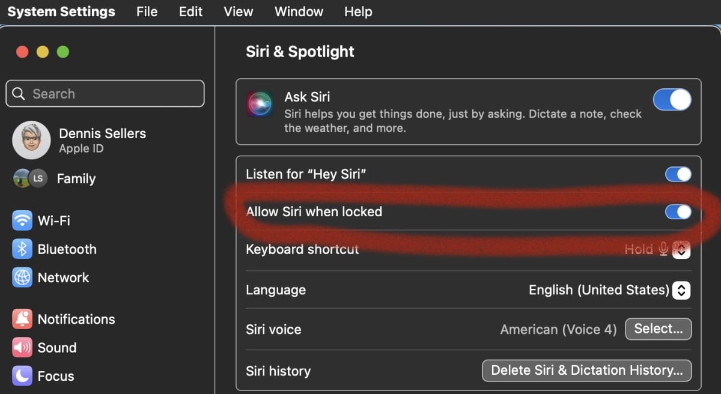Viewport: 721px width, 394px height.
Task: Click the Family avatars icon
Action: coord(30,178)
